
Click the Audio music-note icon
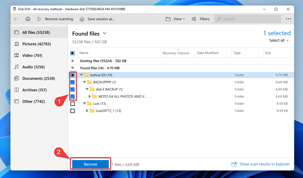(x=17, y=67)
